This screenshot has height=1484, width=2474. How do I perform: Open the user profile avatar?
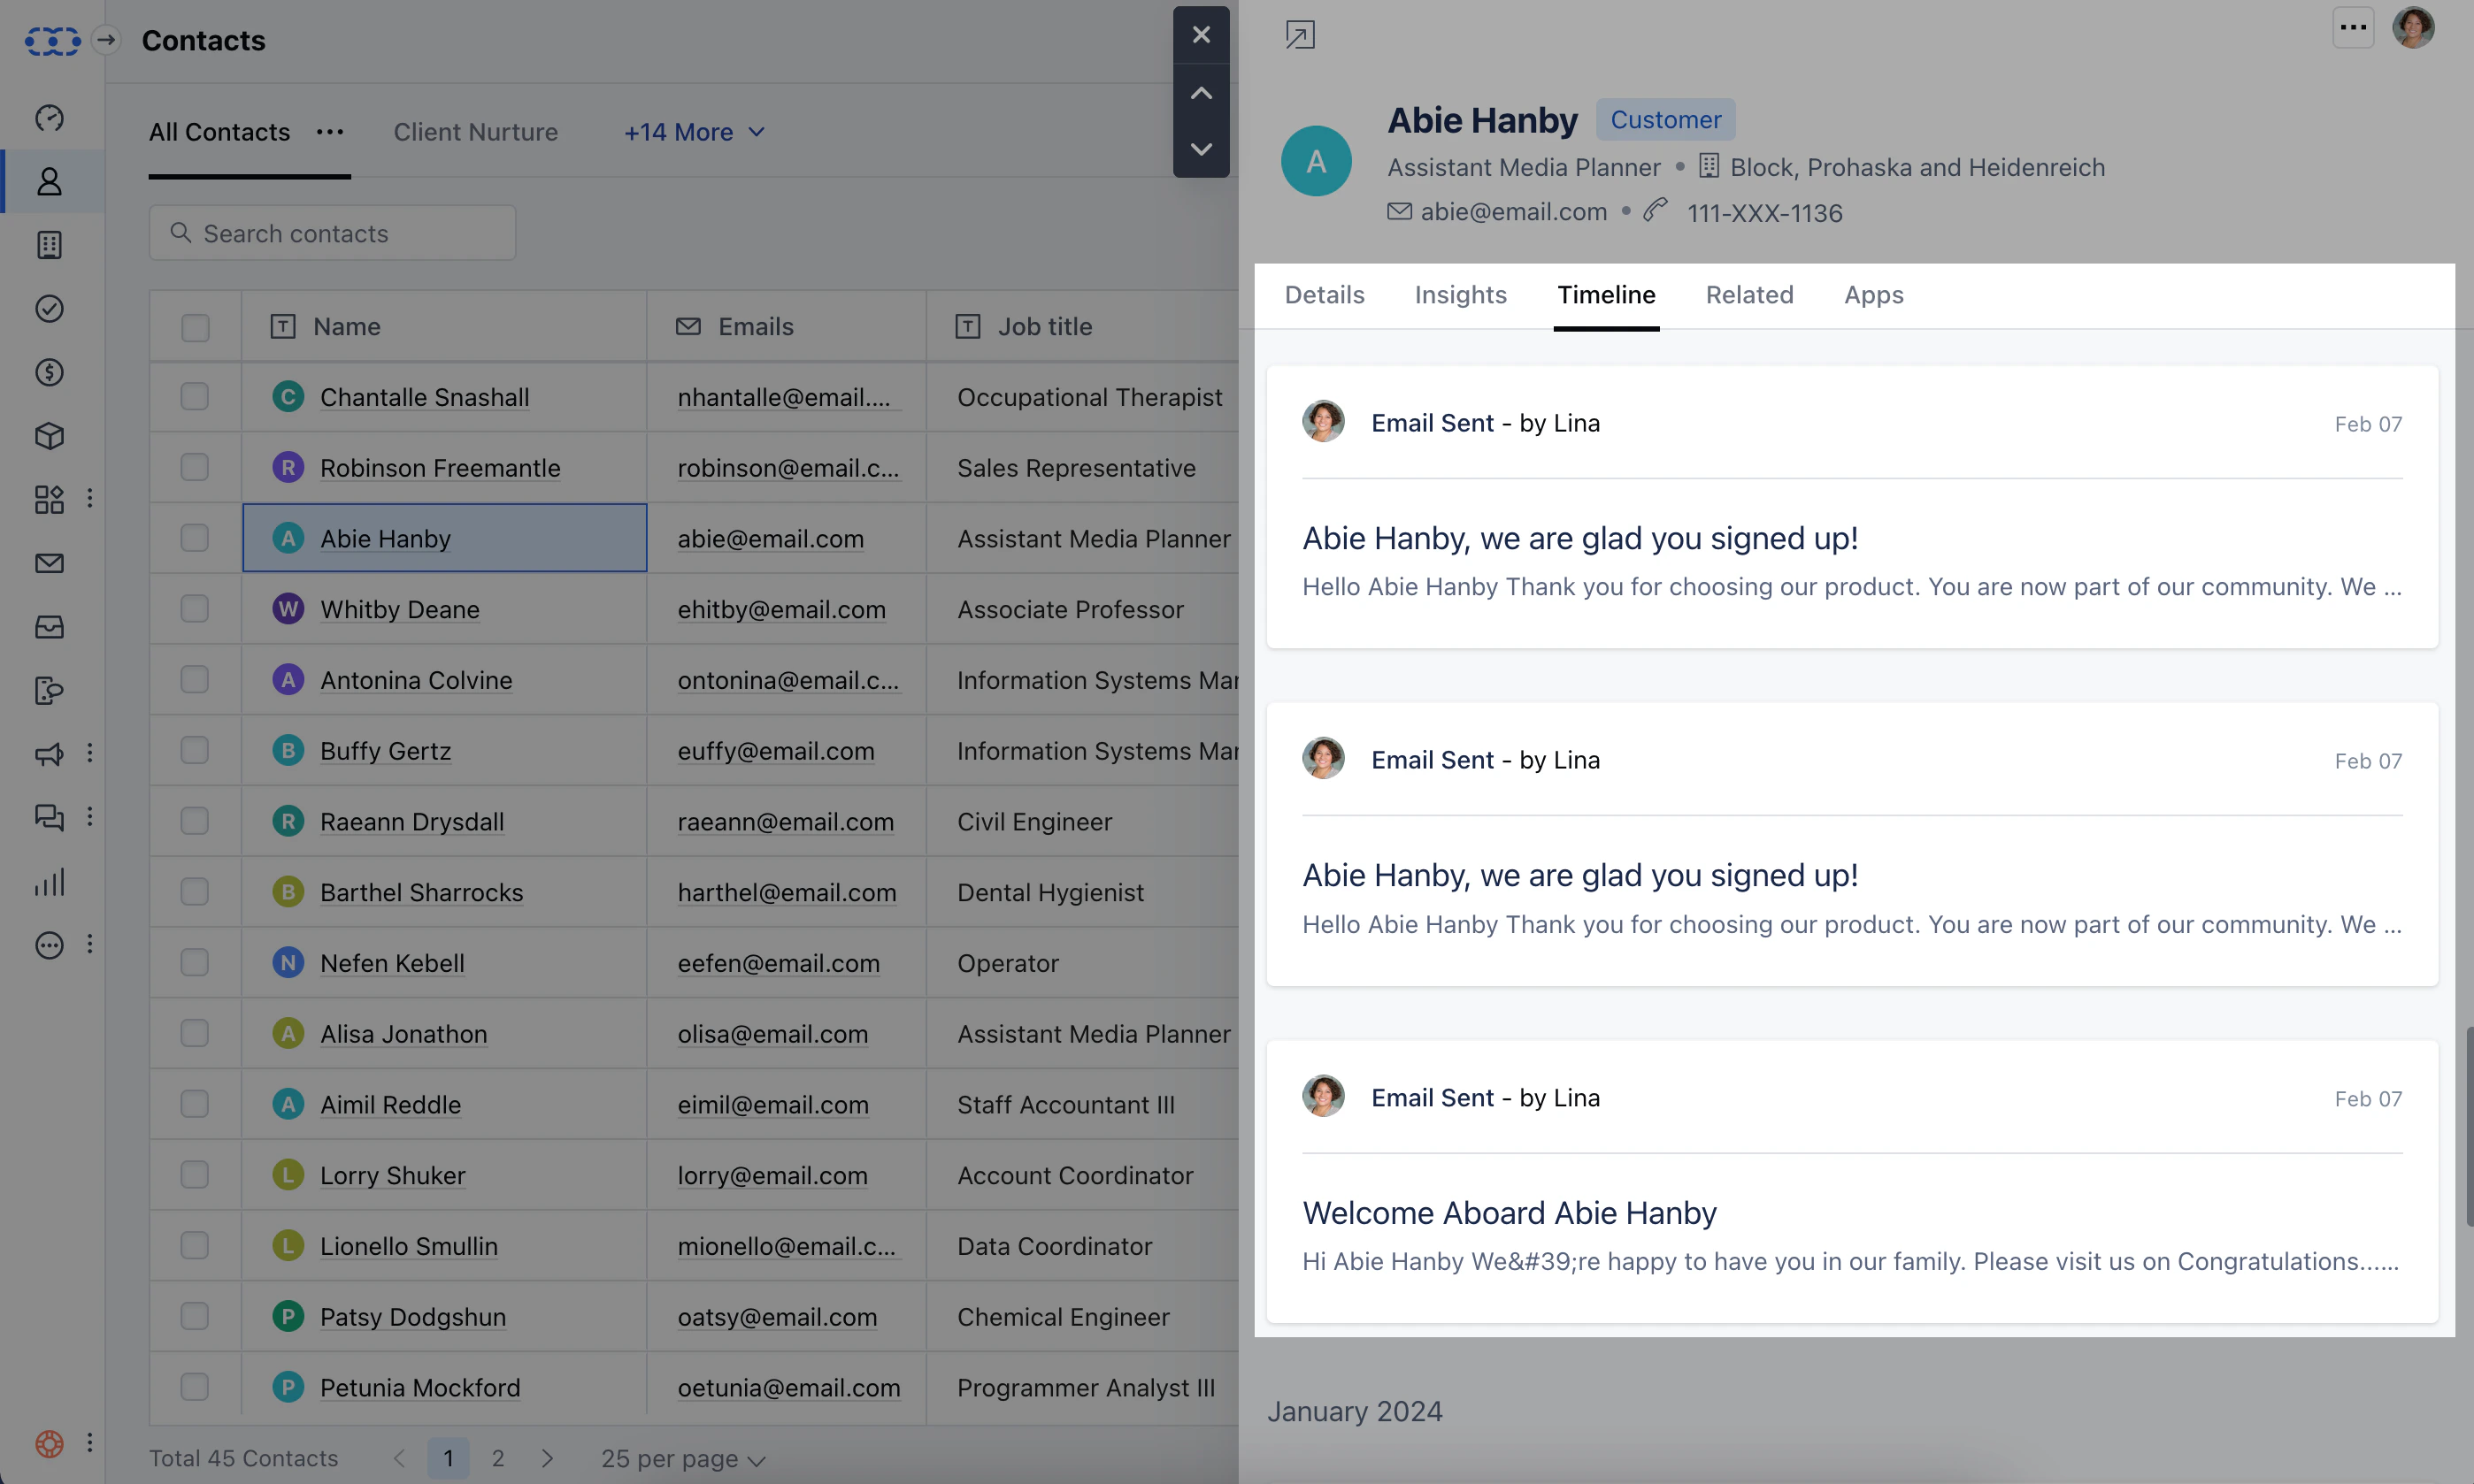coord(2413,27)
